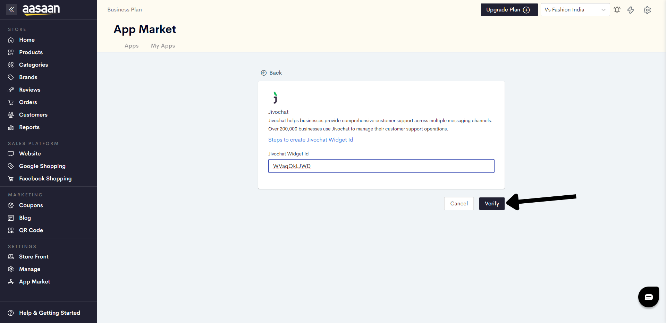Open the Coupons menu item
The width and height of the screenshot is (666, 323).
point(31,205)
